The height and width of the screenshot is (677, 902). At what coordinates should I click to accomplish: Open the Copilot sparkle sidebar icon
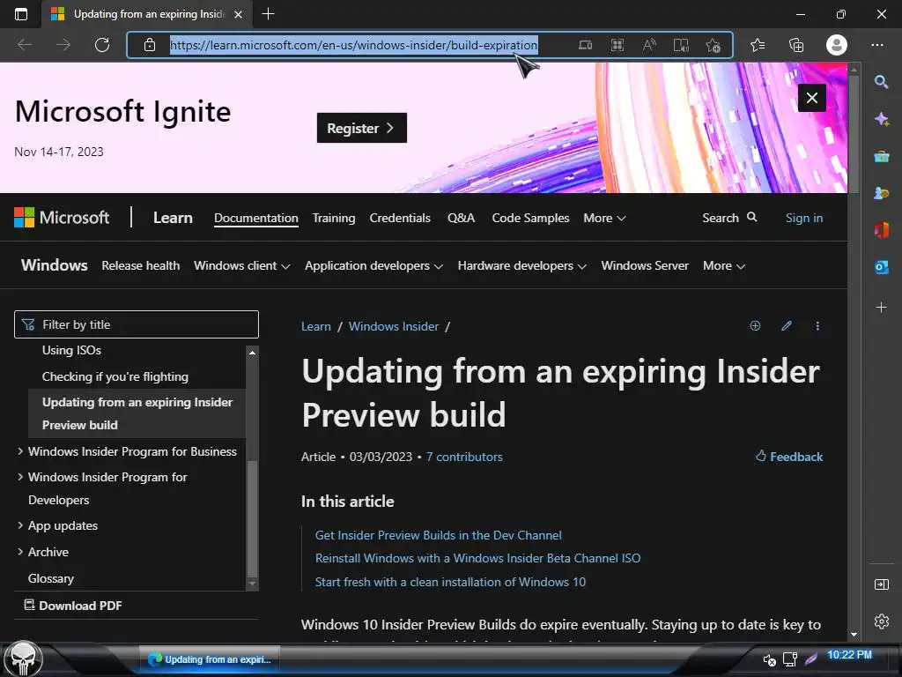(881, 119)
